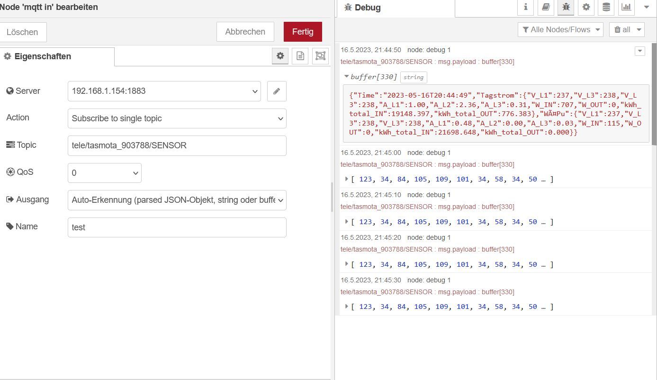657x380 pixels.
Task: Open the context data database tab
Action: click(x=606, y=7)
